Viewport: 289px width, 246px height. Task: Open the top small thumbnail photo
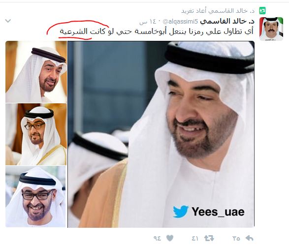click(x=36, y=72)
